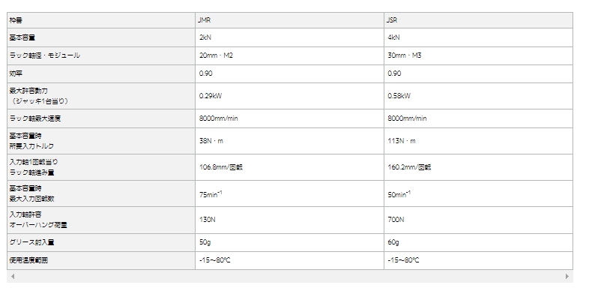
Task: Select the JSR column header cell
Action: 478,20
